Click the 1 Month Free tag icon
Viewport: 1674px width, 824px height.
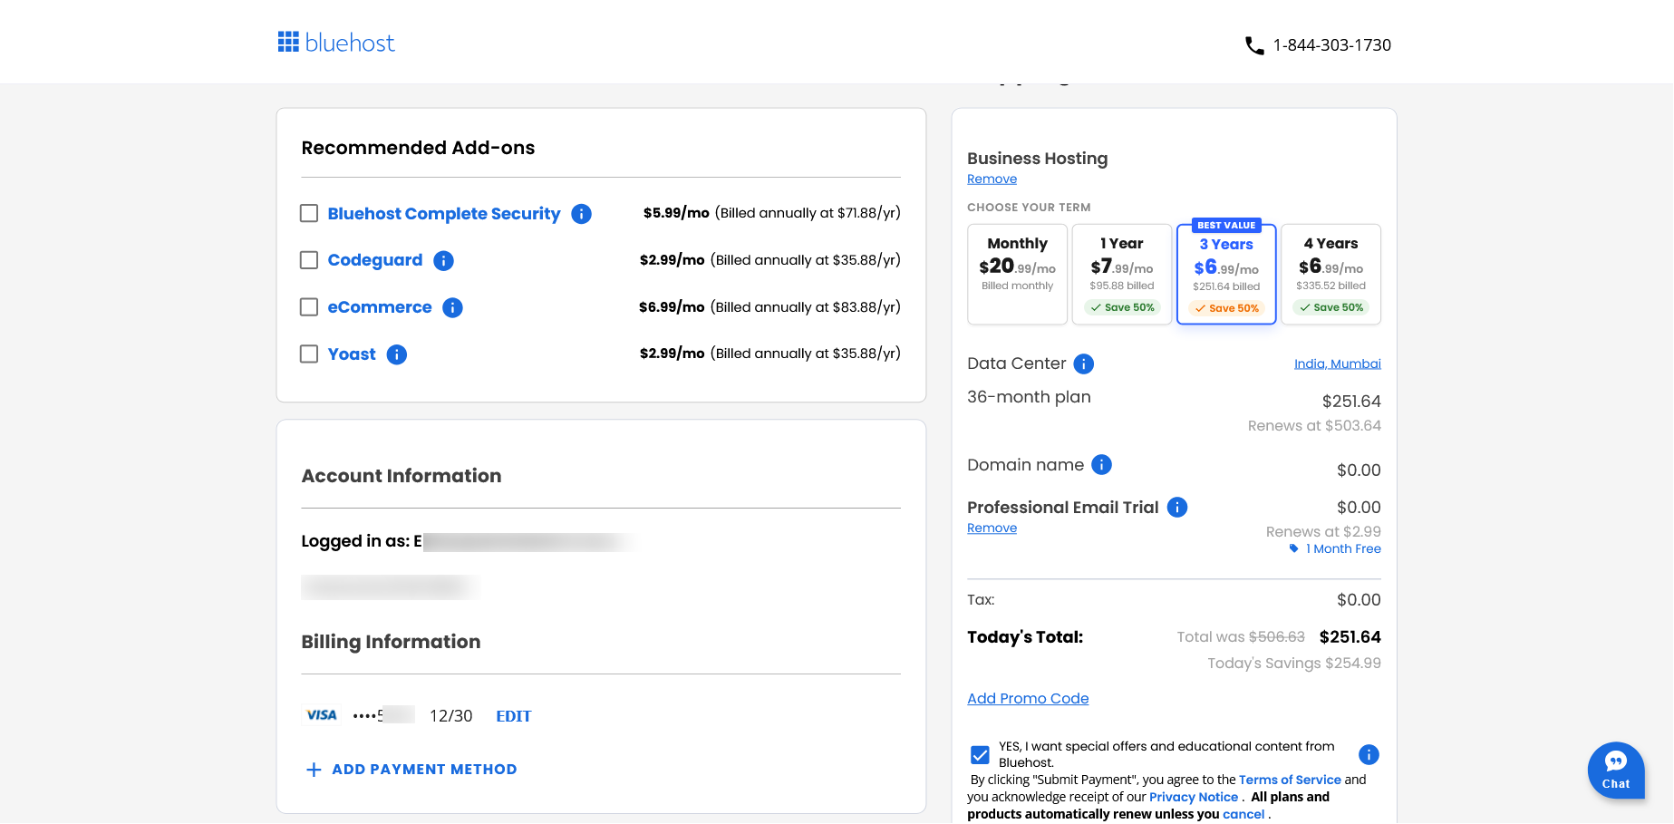1294,548
